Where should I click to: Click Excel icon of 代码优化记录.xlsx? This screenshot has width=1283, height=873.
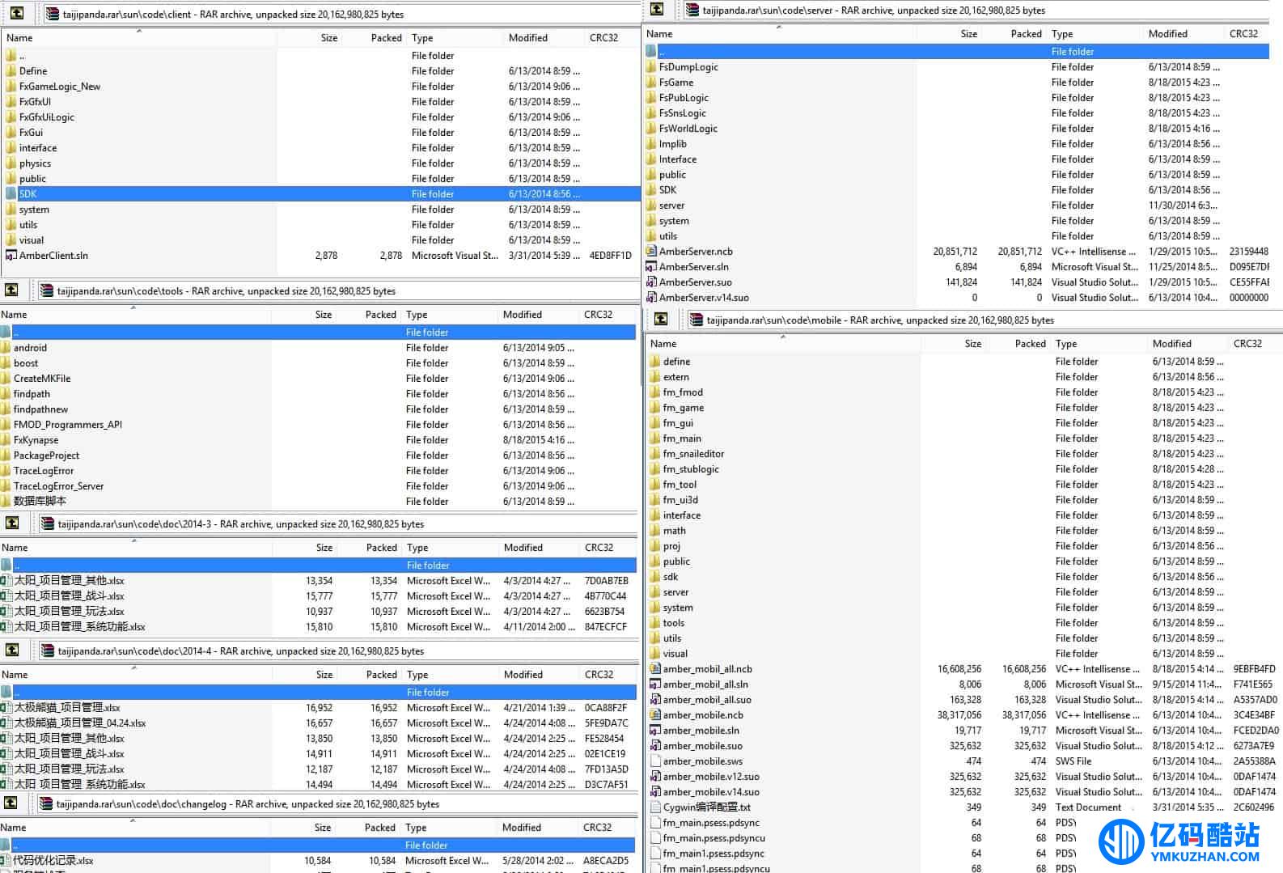5,861
